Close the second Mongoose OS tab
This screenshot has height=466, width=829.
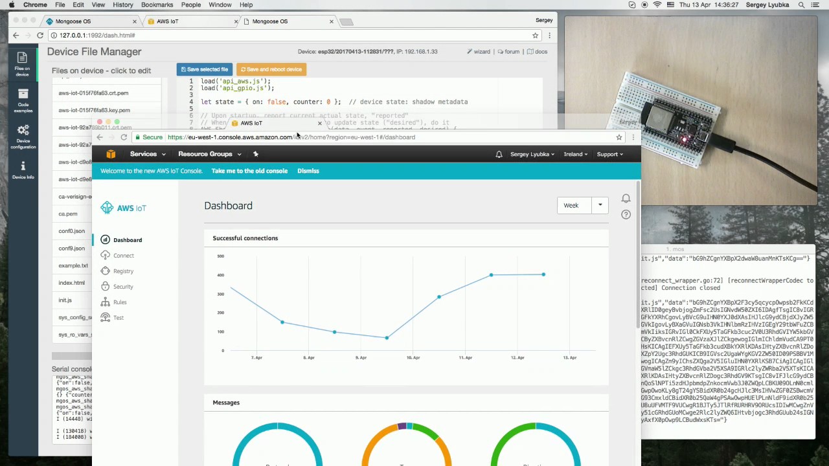click(332, 21)
